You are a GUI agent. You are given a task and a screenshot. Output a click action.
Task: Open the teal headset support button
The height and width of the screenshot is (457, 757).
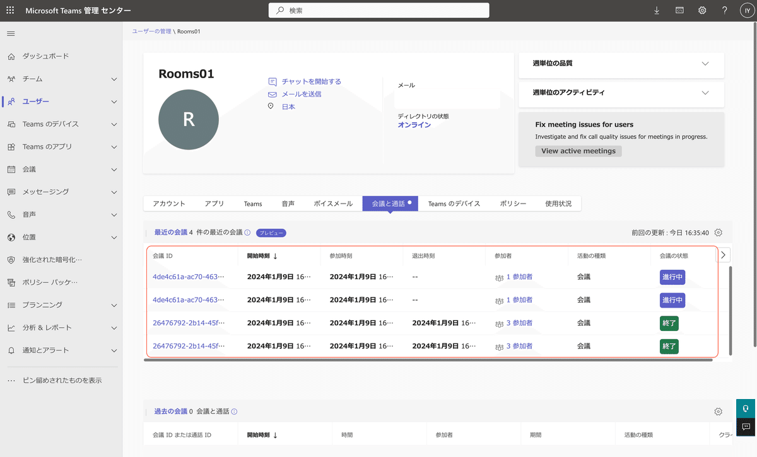746,408
